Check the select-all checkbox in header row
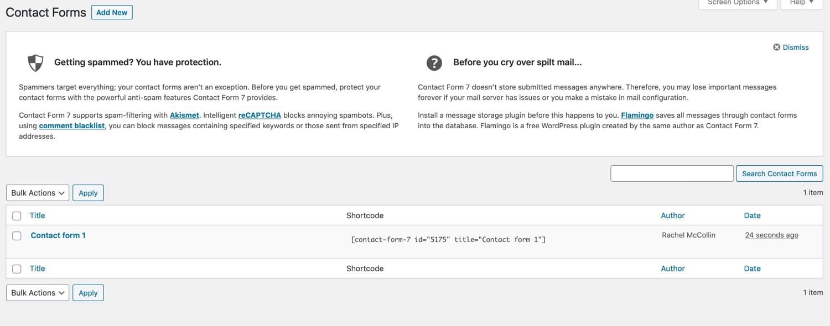Screen dimensions: 830x326 coord(17,215)
